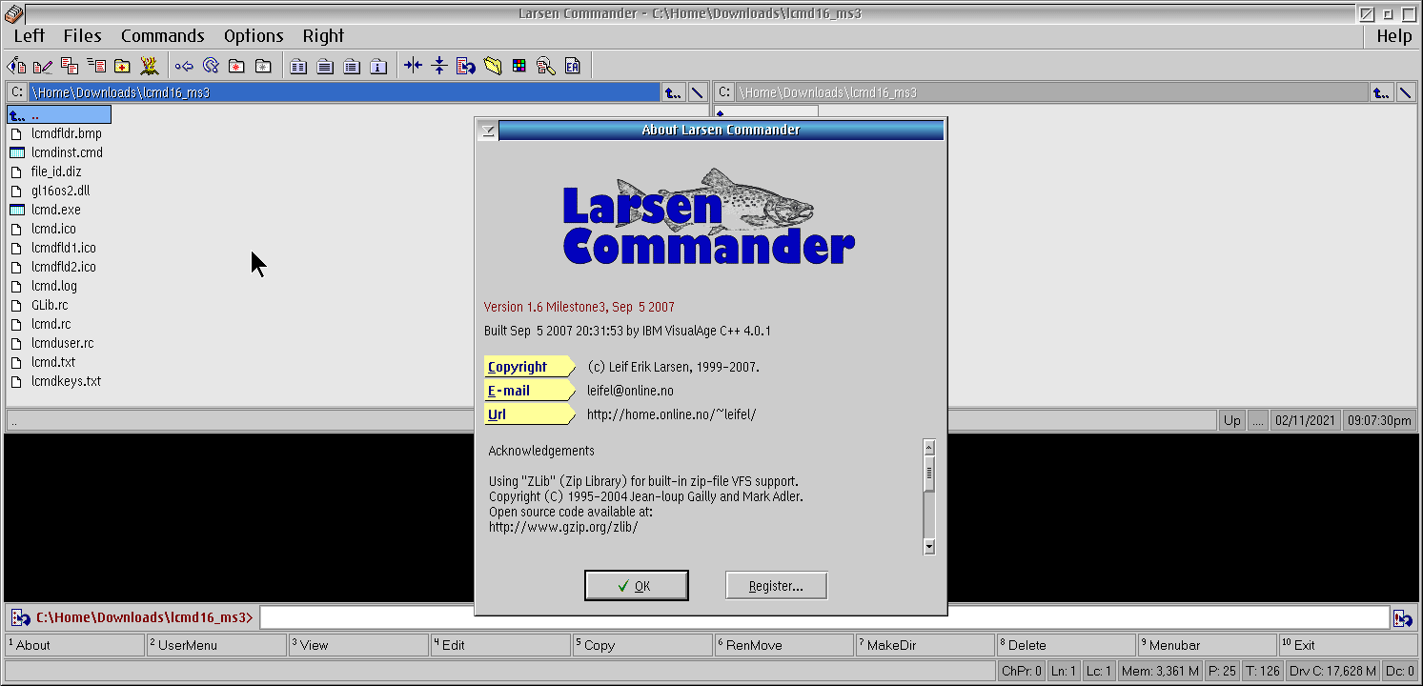1423x686 pixels.
Task: Click the F4 Edit function key button
Action: 500,645
